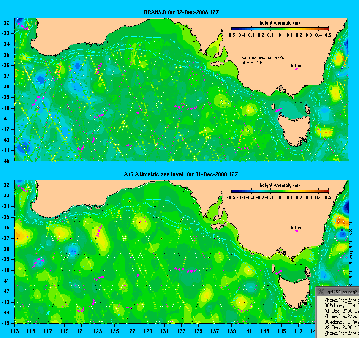Click the terminal cursor block on the last line
Viewport: 359px width, 338px height.
click(x=326, y=337)
